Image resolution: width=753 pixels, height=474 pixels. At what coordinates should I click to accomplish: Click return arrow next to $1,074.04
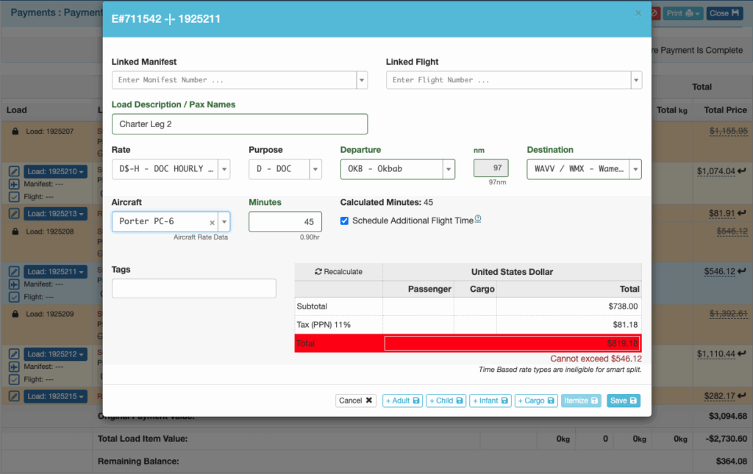(x=743, y=171)
